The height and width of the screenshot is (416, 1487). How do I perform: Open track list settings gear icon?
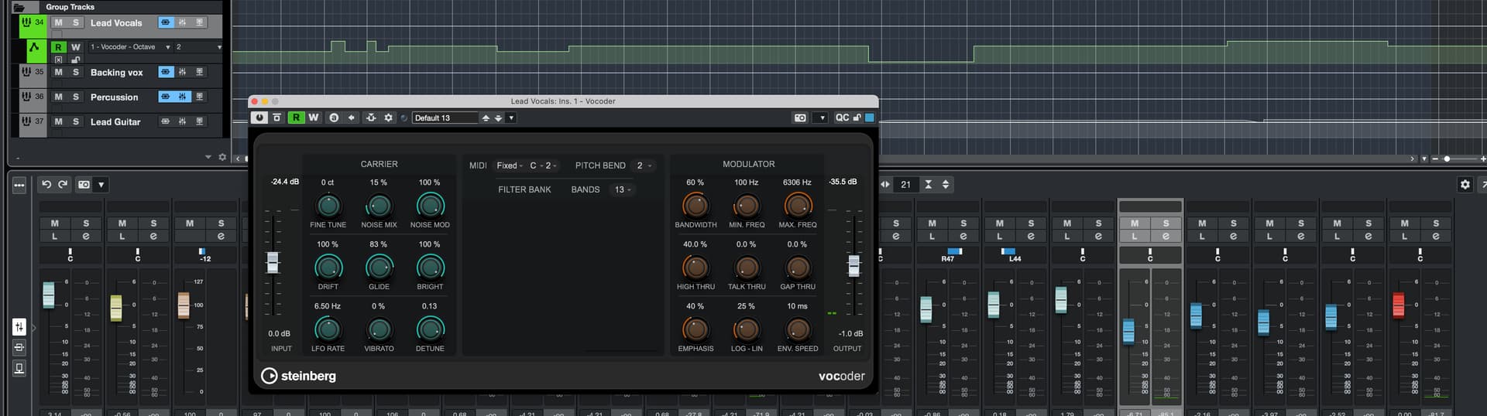[x=222, y=157]
